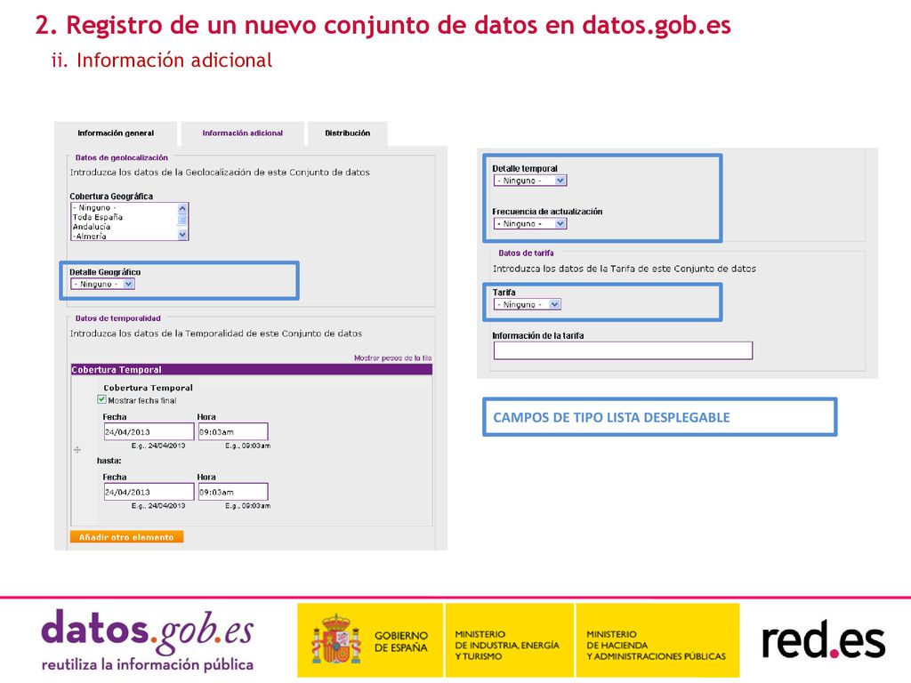Screen dimensions: 911x683
Task: Switch to the Información adicional tab
Action: pyautogui.click(x=242, y=133)
